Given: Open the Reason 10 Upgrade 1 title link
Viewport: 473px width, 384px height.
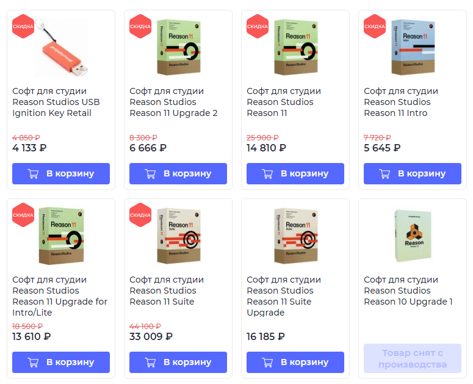Looking at the screenshot, I should [408, 291].
